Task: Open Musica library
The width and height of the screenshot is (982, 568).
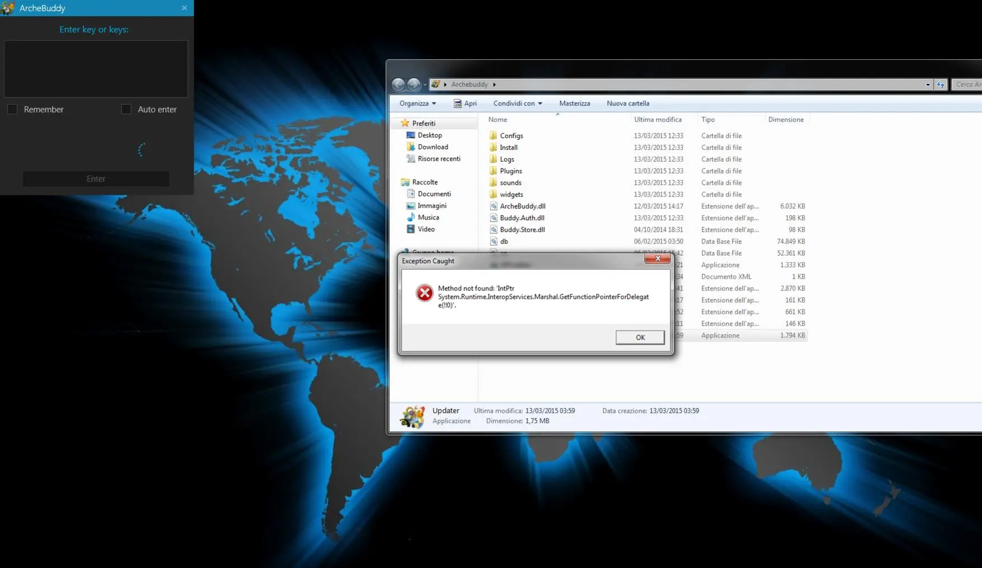Action: [428, 217]
